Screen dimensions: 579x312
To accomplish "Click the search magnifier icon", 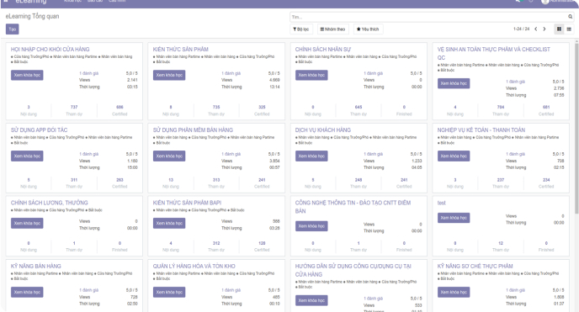I will pos(570,17).
